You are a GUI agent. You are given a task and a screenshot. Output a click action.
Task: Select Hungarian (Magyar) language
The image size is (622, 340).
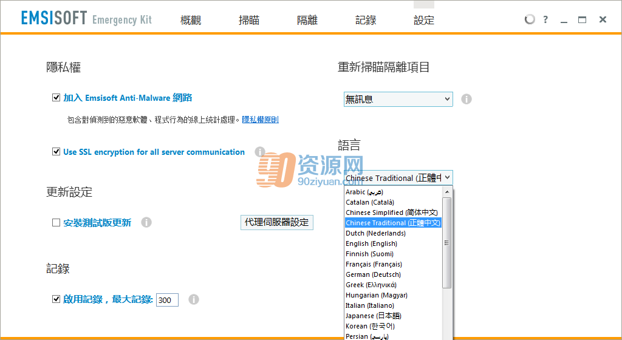[393, 295]
